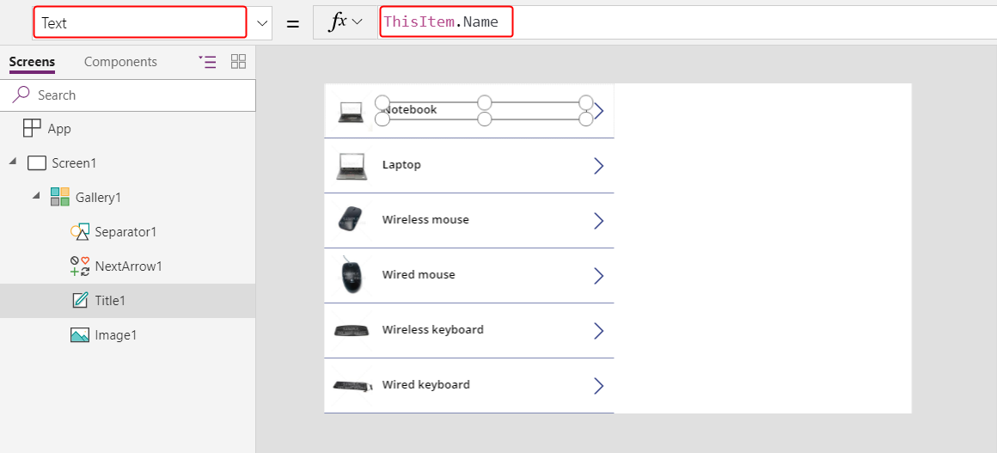Click the Wireless mouse title label
The height and width of the screenshot is (453, 997).
coord(425,219)
